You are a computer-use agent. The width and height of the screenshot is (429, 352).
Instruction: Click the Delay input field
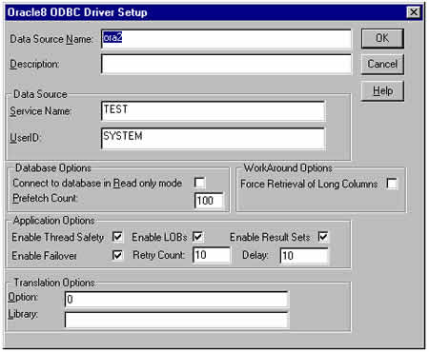304,256
